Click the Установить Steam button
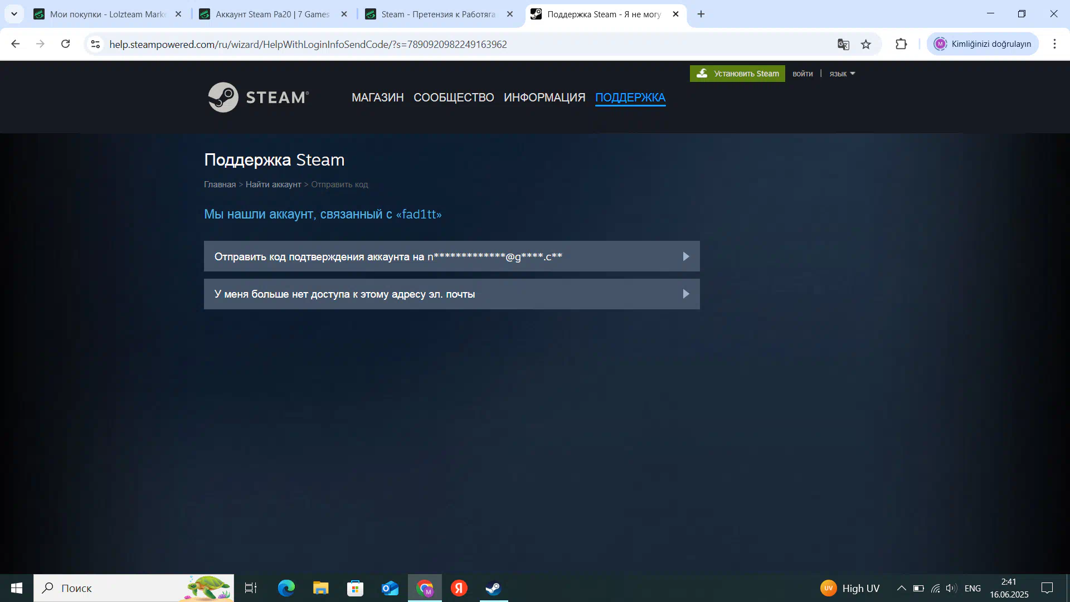 tap(737, 74)
